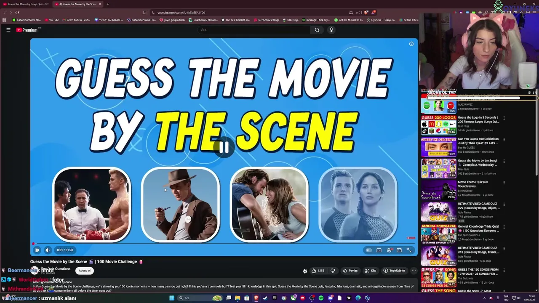The image size is (539, 303).
Task: Select the Guess the Movie by the Scene tab
Action: (x=79, y=4)
